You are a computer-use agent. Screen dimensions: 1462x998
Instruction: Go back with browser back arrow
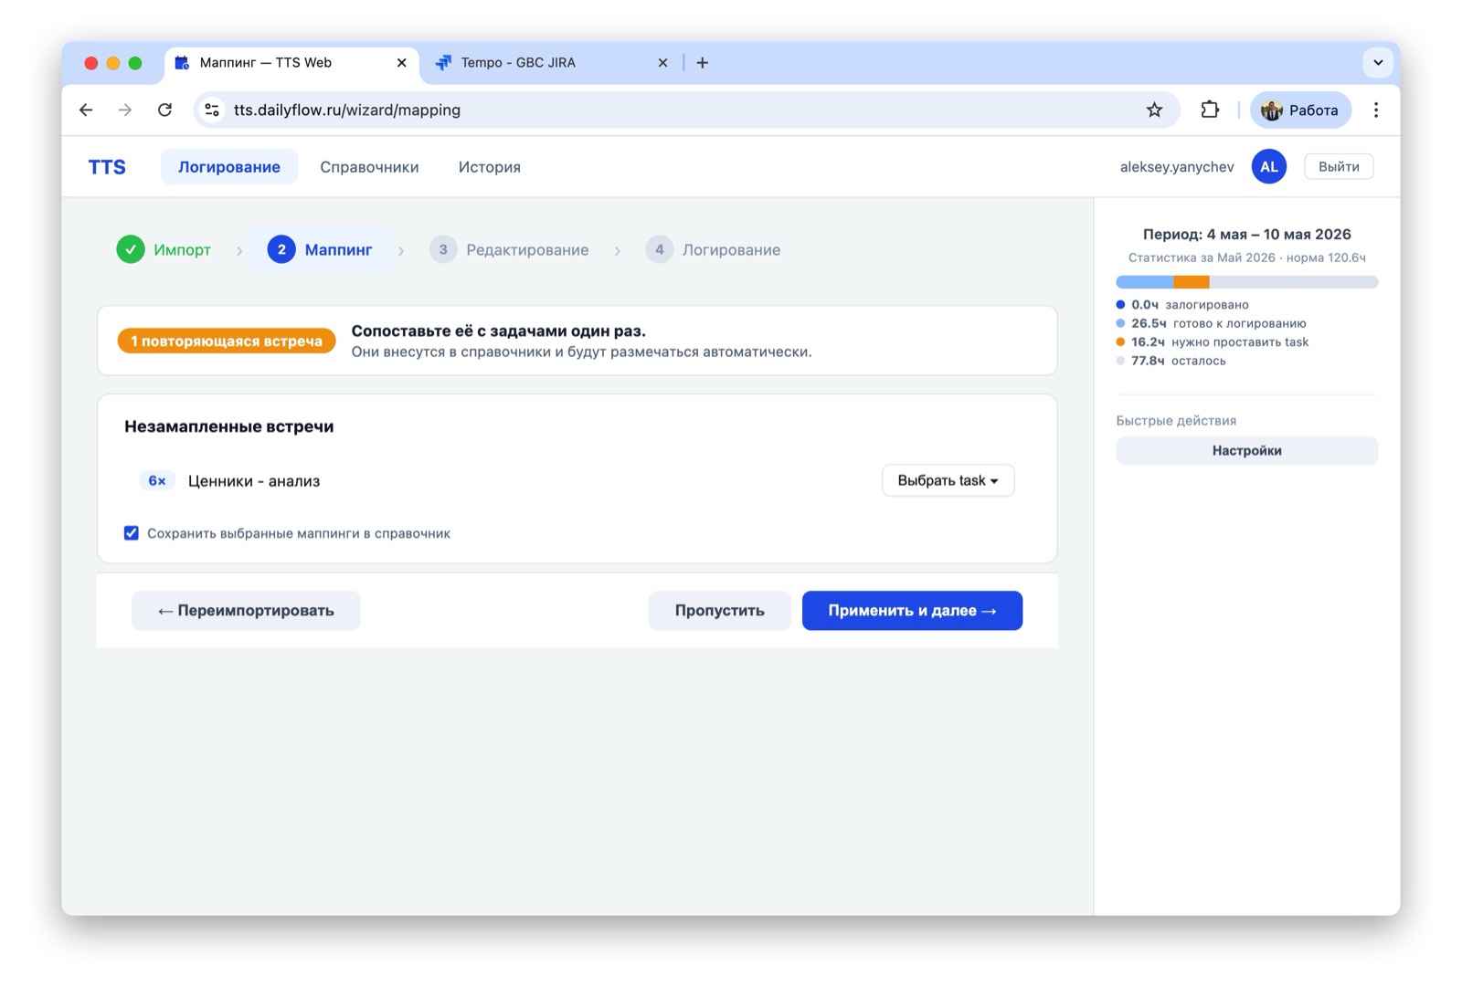pyautogui.click(x=86, y=110)
